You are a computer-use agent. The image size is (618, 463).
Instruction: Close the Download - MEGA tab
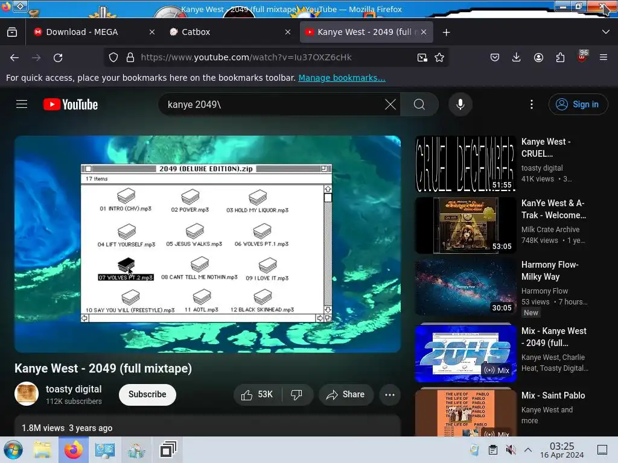(152, 33)
